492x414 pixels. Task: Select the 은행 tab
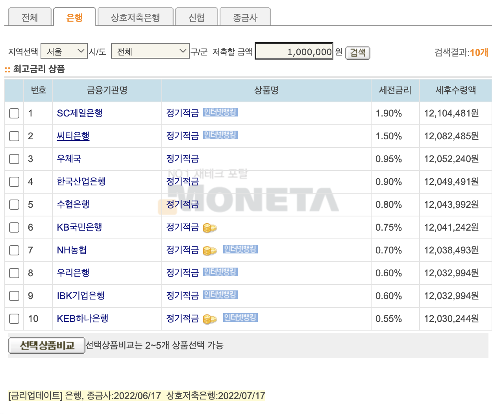[74, 17]
